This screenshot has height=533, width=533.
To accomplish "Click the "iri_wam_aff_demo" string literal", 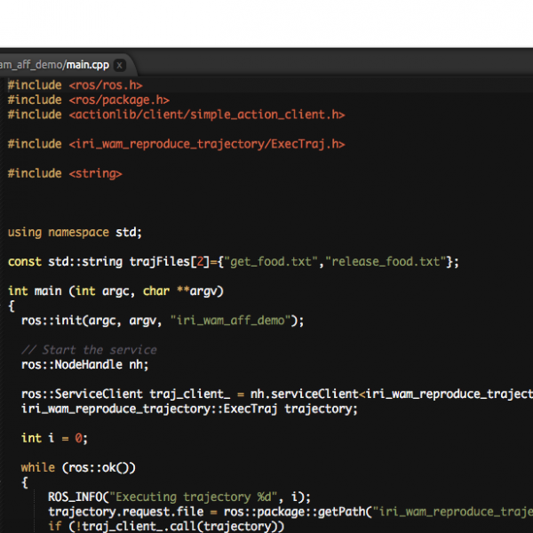I will 230,321.
